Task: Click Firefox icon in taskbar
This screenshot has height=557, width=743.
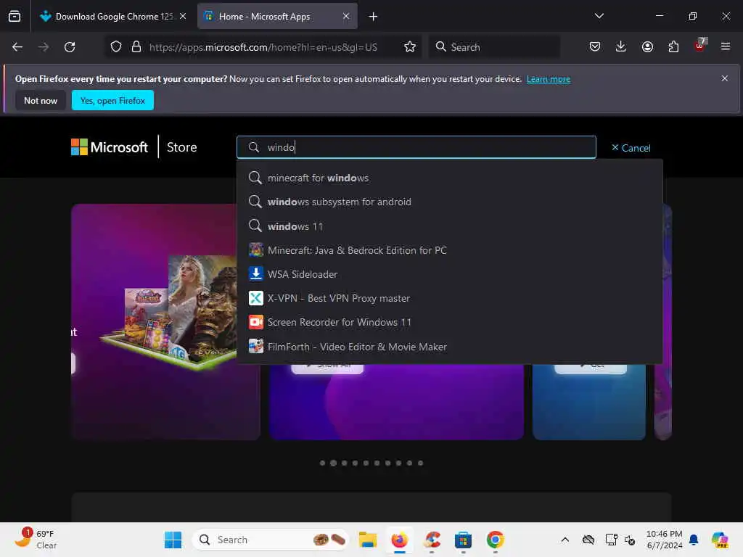Action: [x=400, y=540]
